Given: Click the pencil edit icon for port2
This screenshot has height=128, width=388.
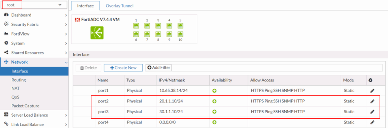Looking at the screenshot, I should click(x=372, y=101).
